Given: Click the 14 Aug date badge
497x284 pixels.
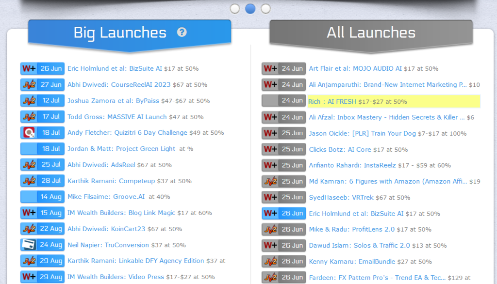Looking at the screenshot, I should click(x=50, y=197).
